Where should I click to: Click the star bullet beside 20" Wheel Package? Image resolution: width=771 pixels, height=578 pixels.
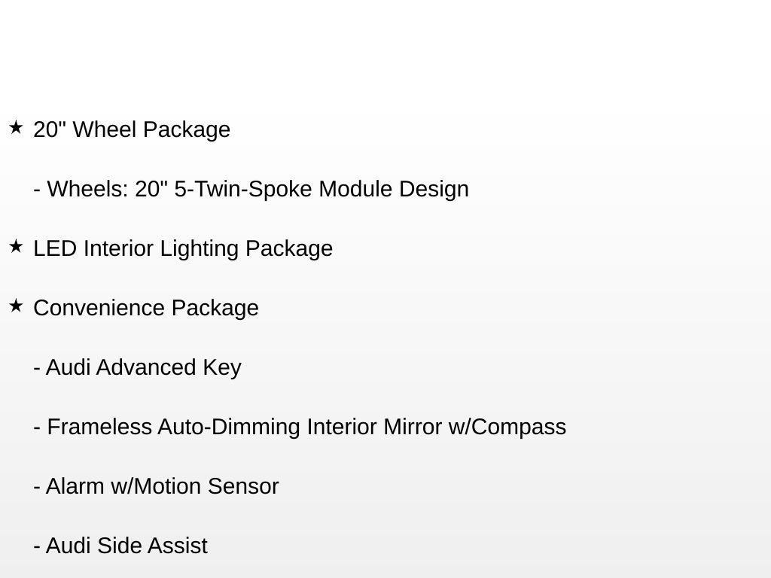16,128
